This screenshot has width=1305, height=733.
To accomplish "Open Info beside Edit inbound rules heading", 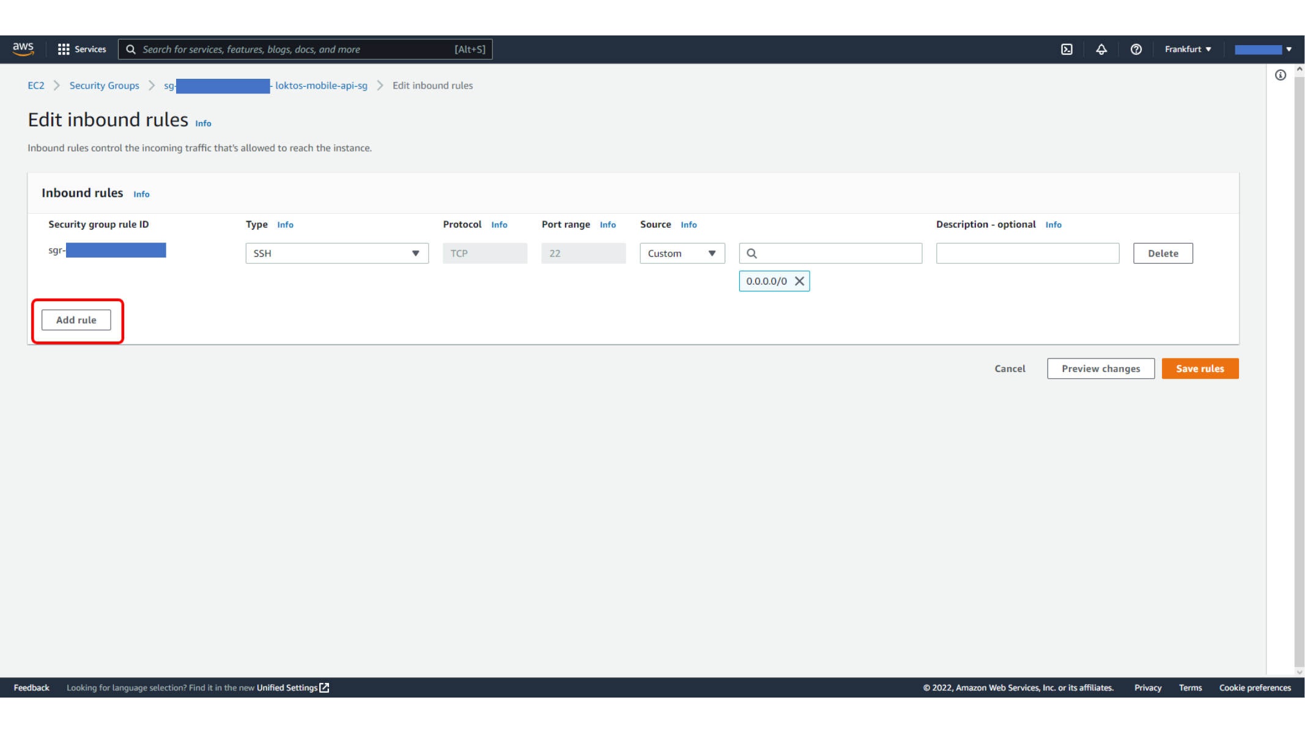I will tap(203, 123).
